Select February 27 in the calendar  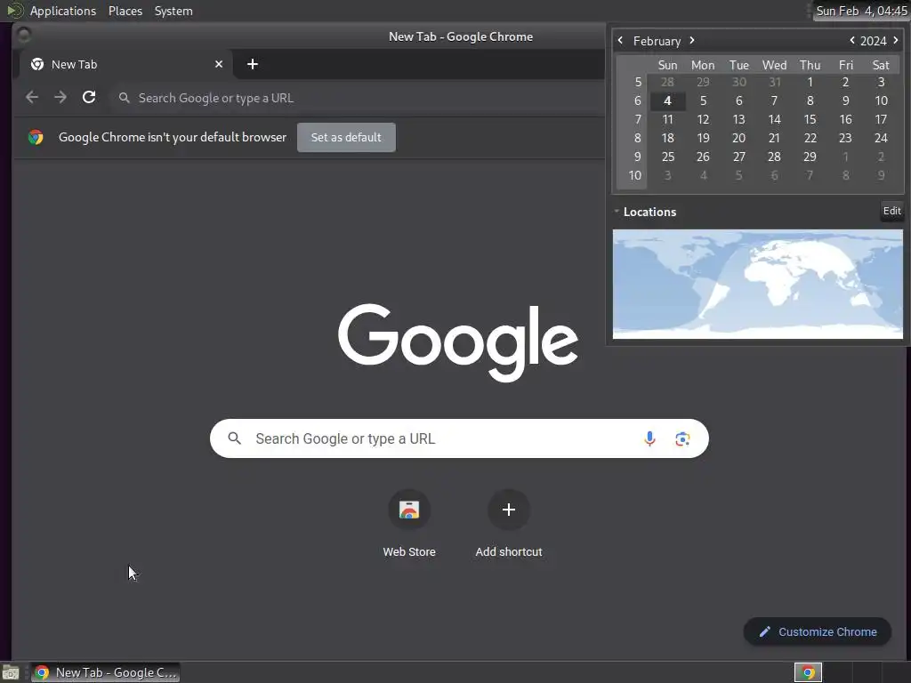point(739,157)
